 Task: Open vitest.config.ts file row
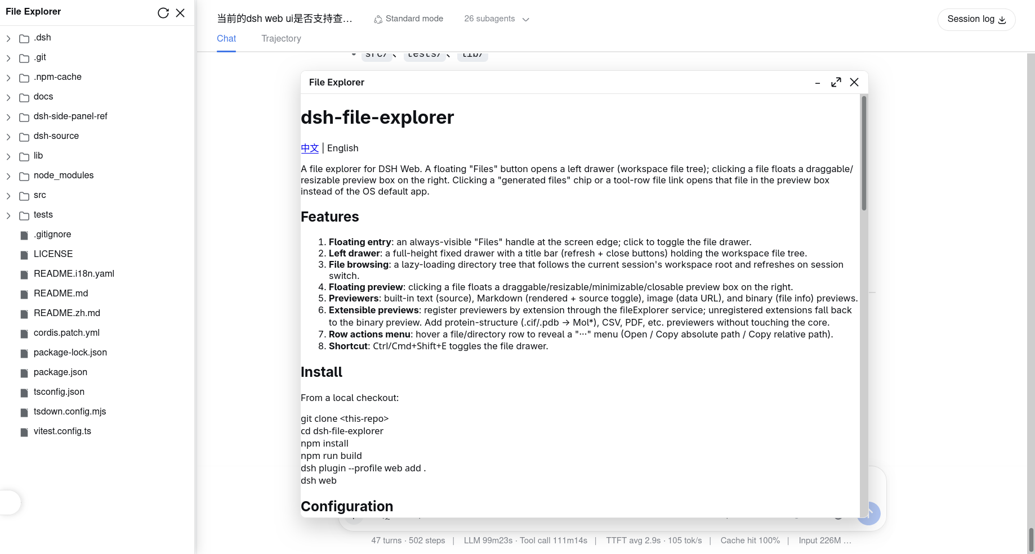tap(97, 431)
